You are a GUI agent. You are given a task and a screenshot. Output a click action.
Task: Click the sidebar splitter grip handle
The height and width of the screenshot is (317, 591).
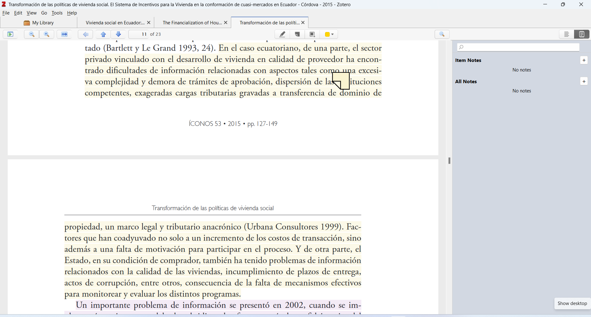click(x=449, y=161)
